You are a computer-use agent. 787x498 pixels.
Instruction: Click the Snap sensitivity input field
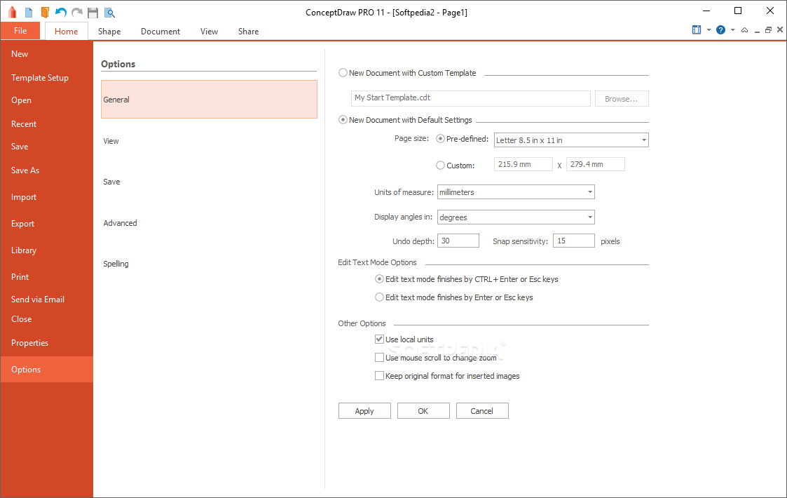(574, 241)
